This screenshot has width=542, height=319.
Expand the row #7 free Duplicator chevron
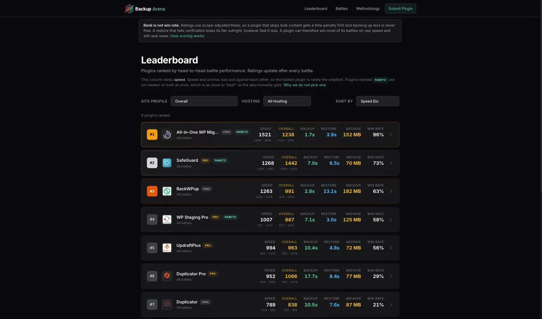point(391,304)
